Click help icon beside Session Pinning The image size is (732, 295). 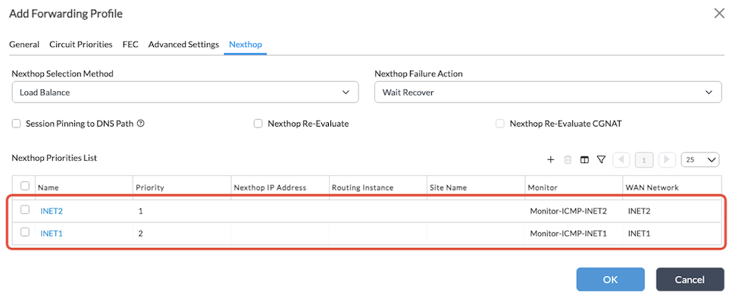tap(140, 124)
